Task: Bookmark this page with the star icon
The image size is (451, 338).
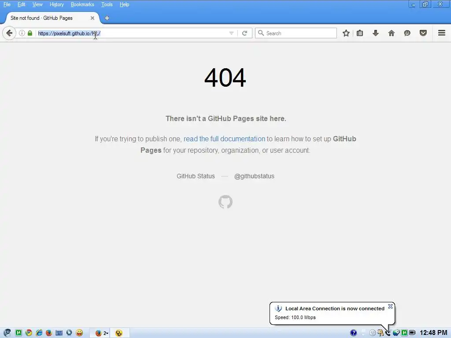Action: 346,33
